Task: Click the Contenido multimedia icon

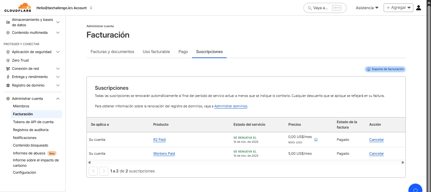Action: pyautogui.click(x=8, y=33)
